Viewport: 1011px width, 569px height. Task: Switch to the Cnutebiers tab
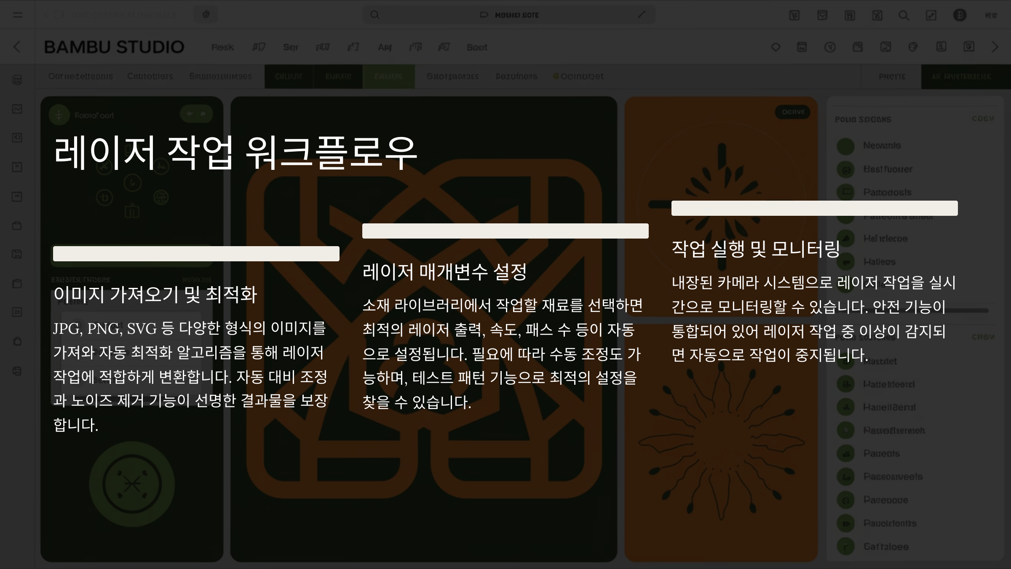click(x=150, y=76)
